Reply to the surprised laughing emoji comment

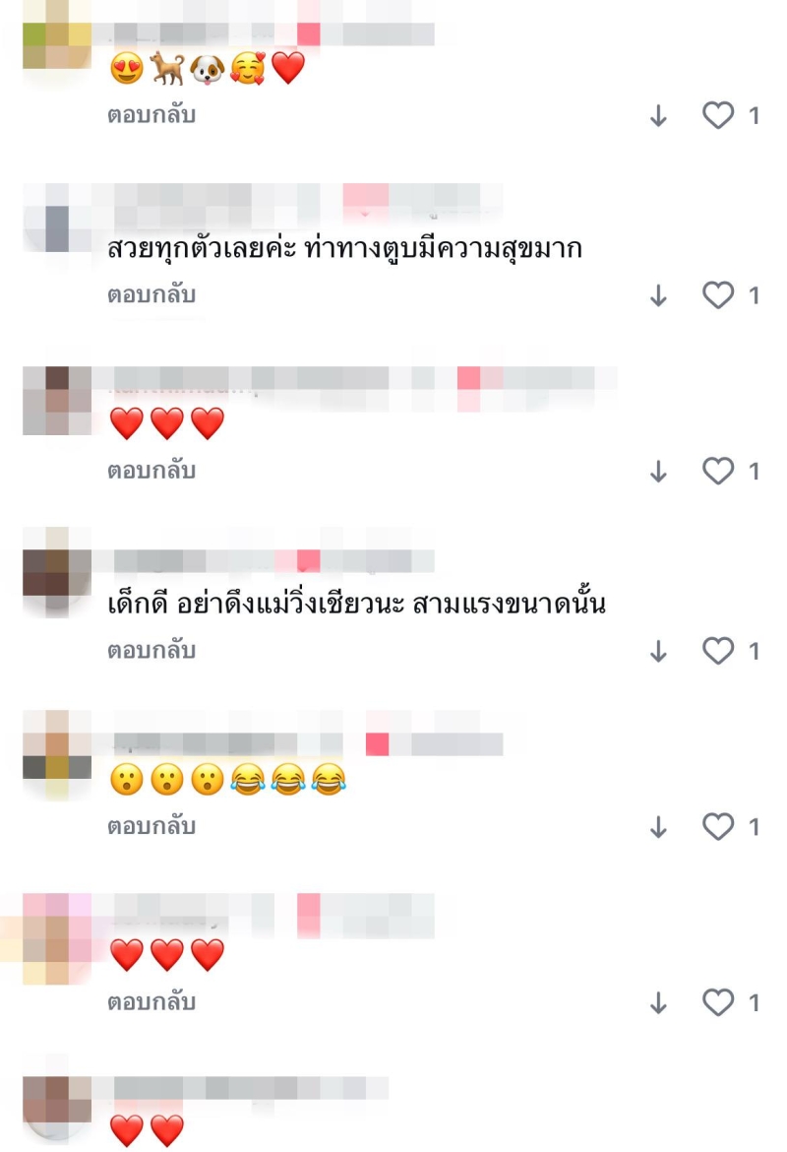151,826
